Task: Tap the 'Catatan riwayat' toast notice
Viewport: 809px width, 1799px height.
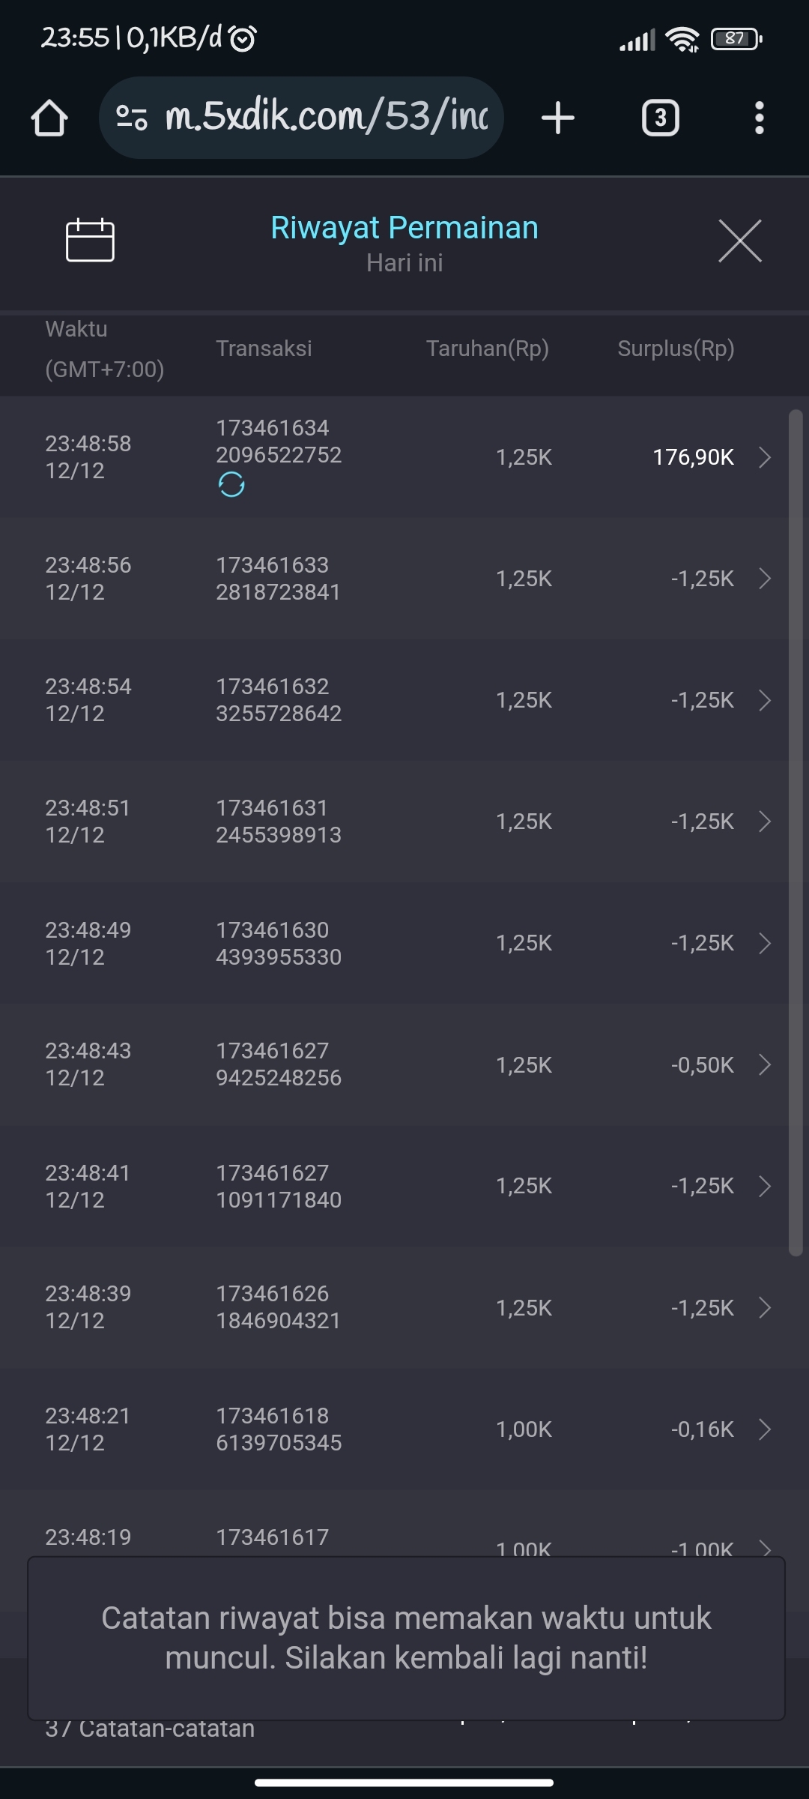Action: (x=405, y=1638)
